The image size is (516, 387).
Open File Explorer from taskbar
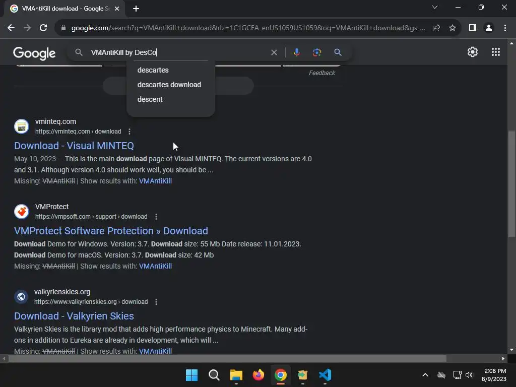click(236, 375)
